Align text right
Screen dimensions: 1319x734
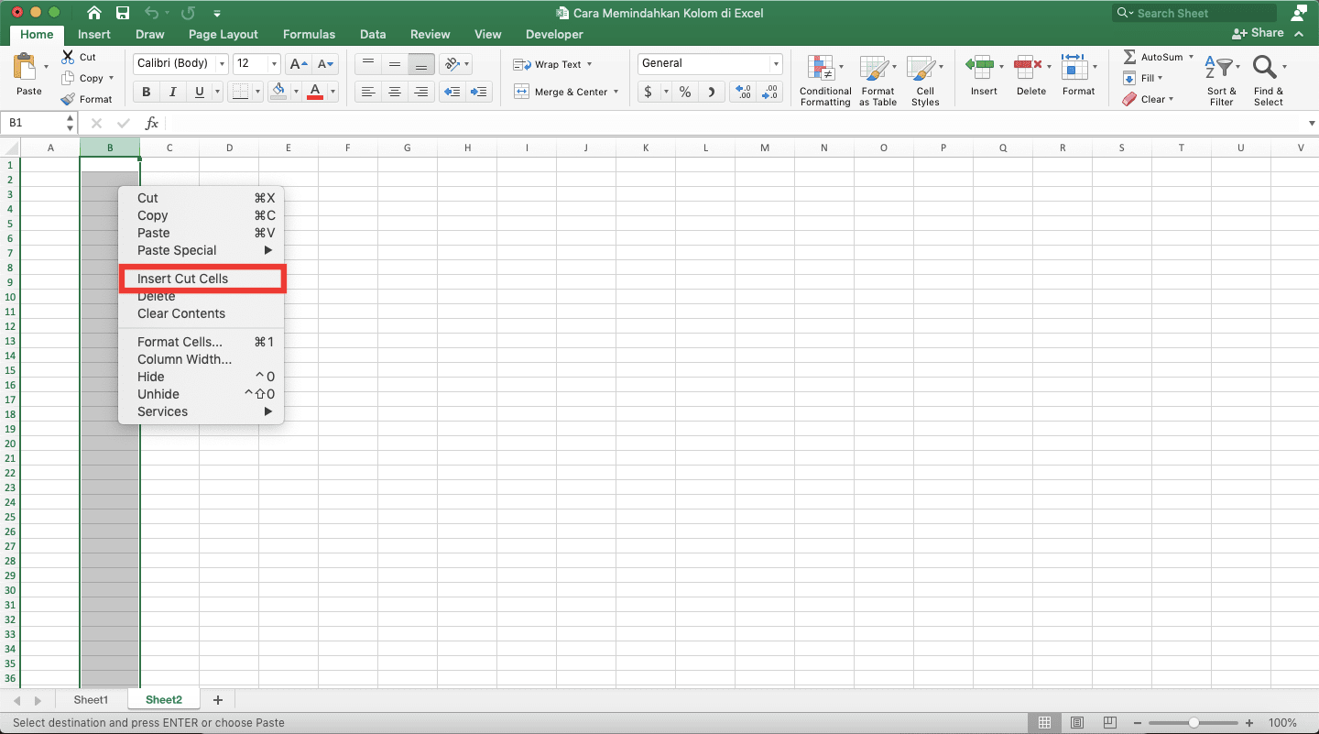point(421,92)
